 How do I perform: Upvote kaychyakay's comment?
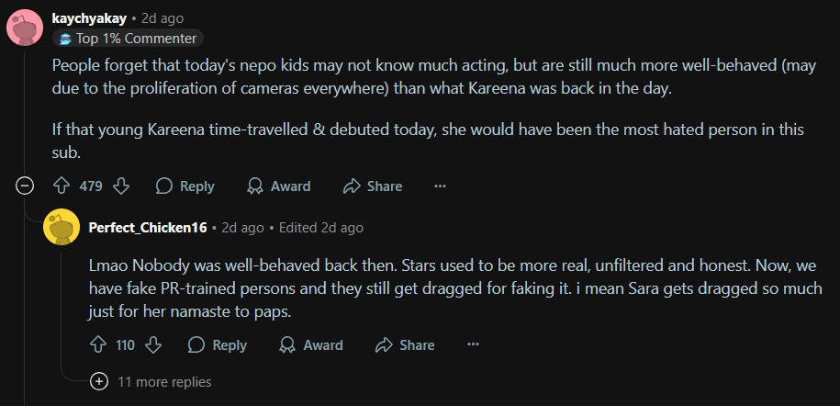click(62, 186)
